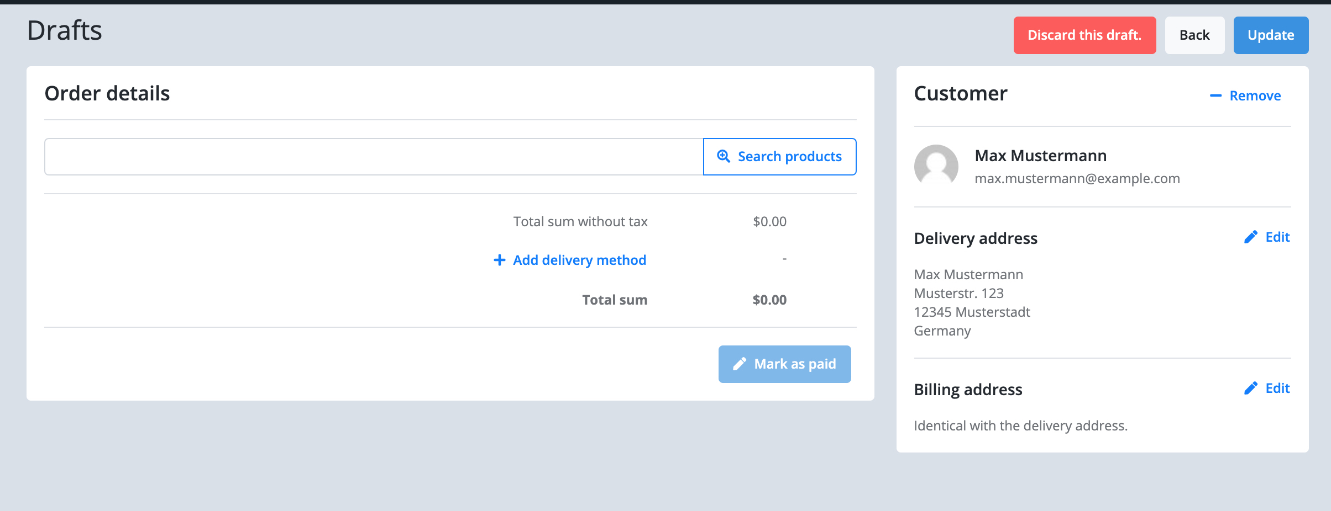Save changes with the Update button
Screen dimensions: 1331x511
1271,35
